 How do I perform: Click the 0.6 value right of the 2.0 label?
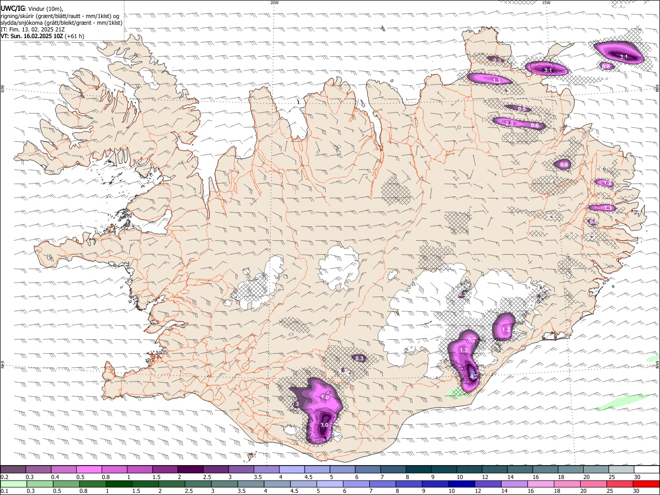click(x=535, y=125)
